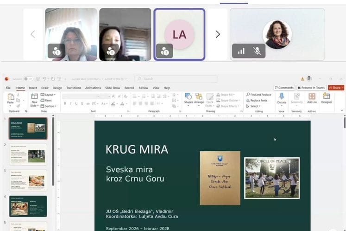This screenshot has width=346, height=231.
Task: Reset the slide layout
Action: coord(46,100)
